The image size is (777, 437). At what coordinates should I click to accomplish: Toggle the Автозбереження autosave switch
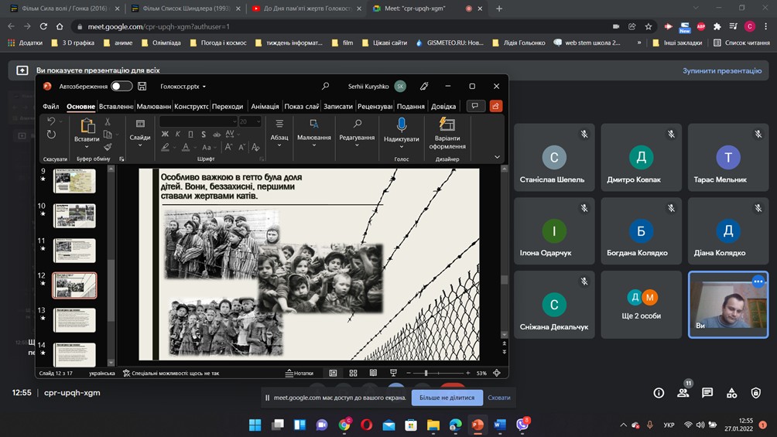(122, 86)
